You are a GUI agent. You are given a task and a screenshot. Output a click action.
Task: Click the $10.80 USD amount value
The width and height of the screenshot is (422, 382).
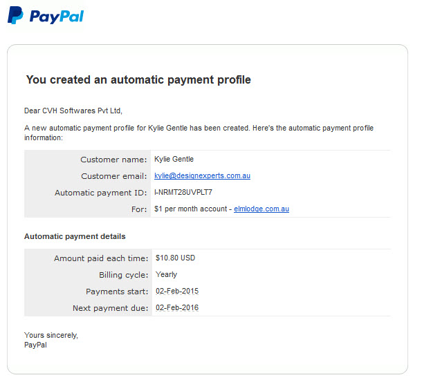click(x=175, y=258)
